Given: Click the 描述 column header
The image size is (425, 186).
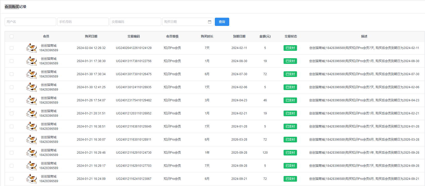Looking at the screenshot, I should coord(364,36).
